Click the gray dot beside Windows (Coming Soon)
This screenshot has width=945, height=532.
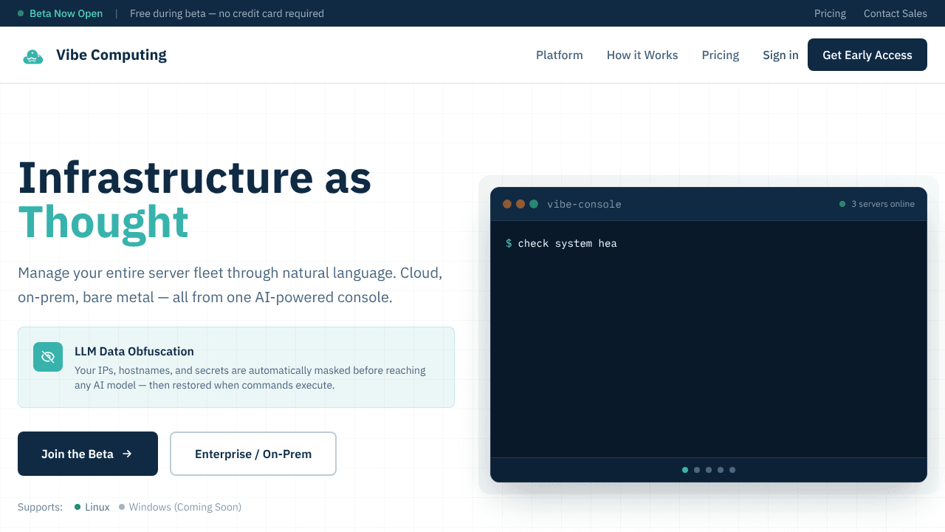(x=122, y=507)
